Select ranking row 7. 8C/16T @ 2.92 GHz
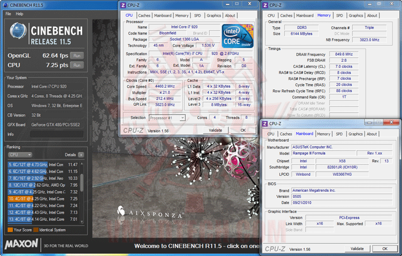This screenshot has height=256, width=402. [x=42, y=178]
